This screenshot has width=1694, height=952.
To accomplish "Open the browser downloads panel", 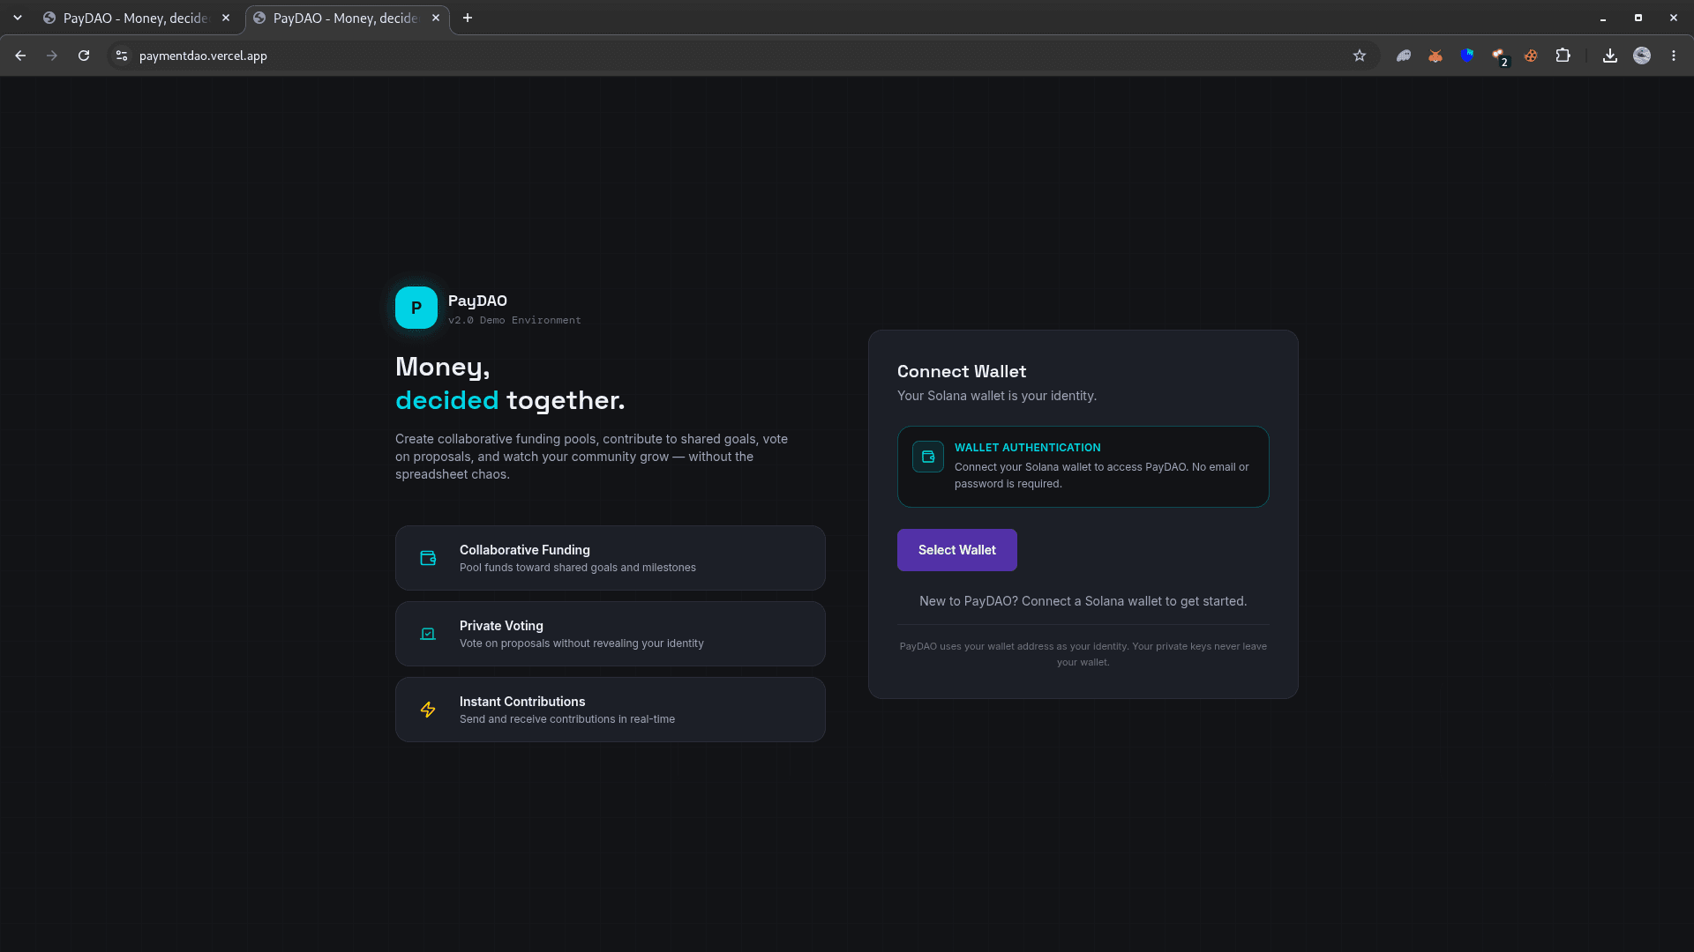I will [x=1610, y=56].
